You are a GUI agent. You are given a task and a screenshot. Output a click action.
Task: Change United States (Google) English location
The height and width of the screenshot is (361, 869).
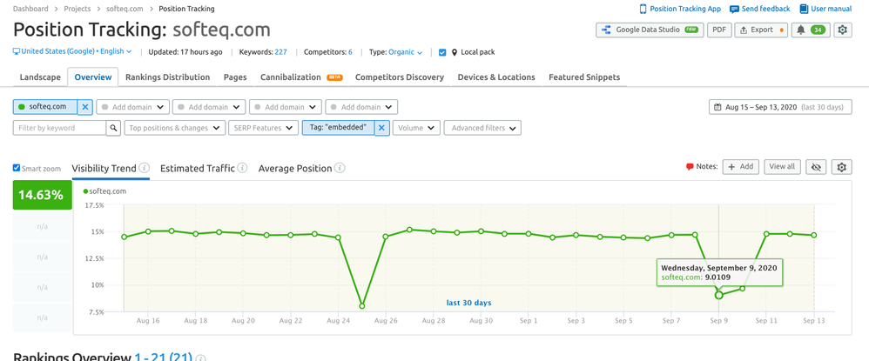click(72, 52)
